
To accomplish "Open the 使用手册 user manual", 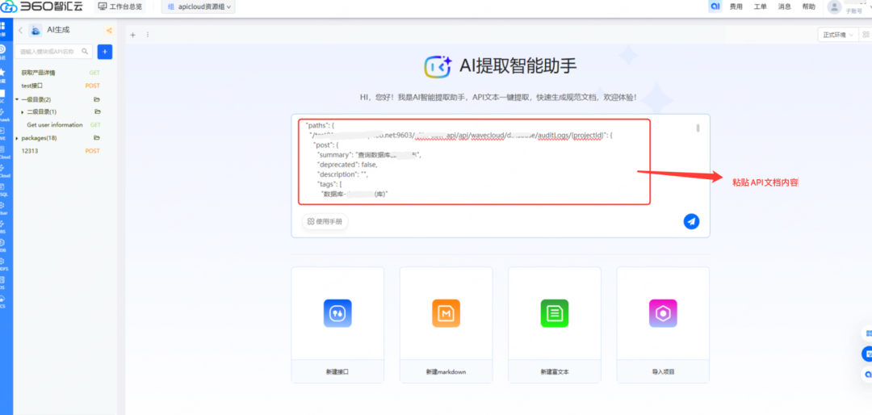I will pos(325,221).
